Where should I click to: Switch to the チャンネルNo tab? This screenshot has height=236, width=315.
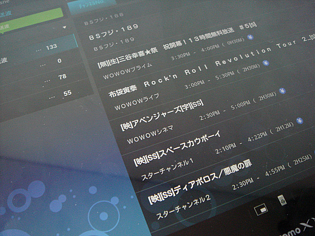coord(92,5)
